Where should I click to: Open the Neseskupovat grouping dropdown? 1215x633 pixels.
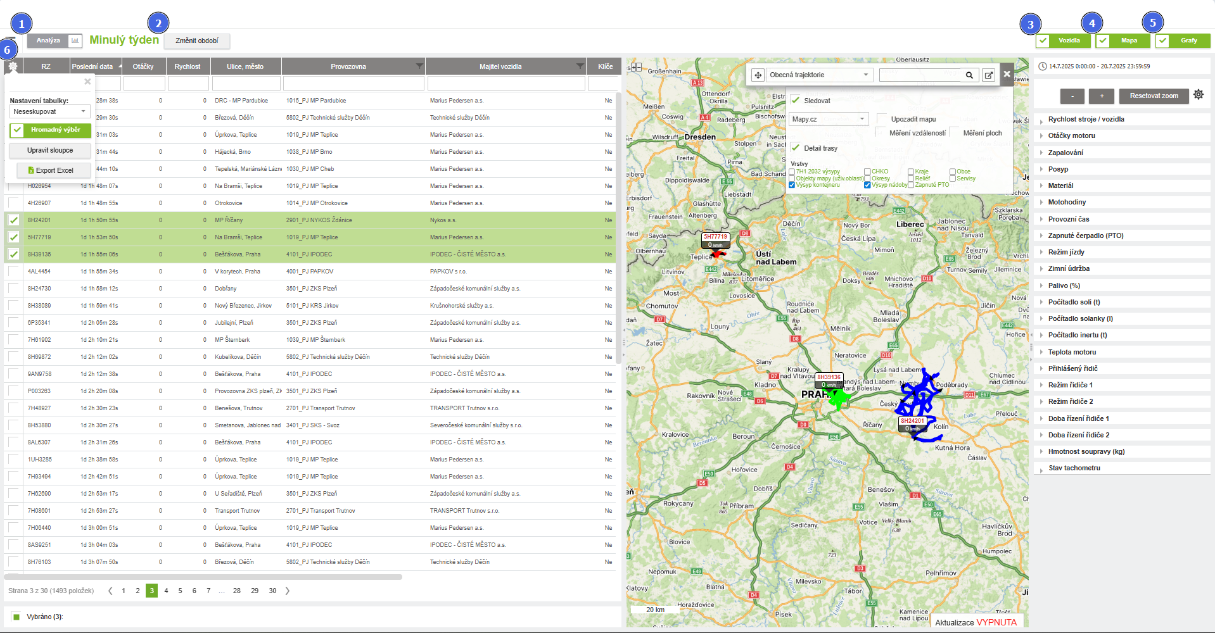50,112
